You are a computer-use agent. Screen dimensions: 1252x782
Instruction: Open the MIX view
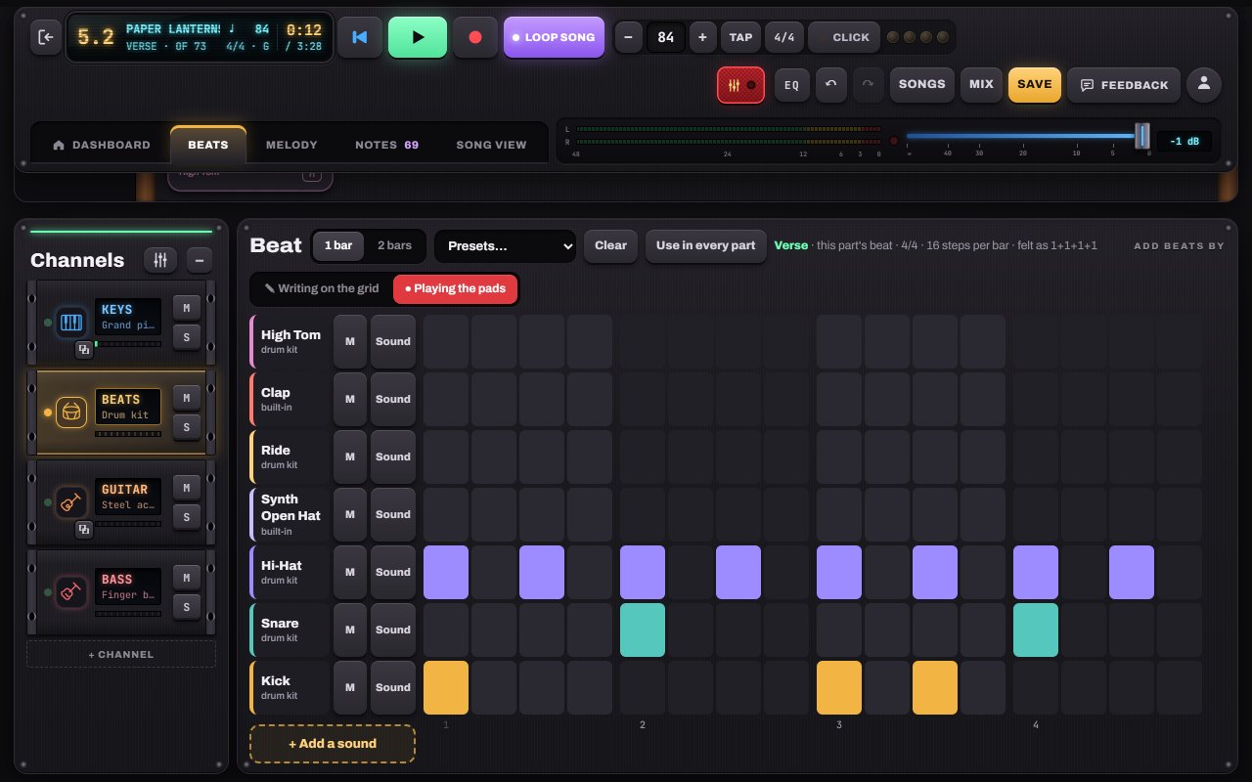(x=981, y=84)
